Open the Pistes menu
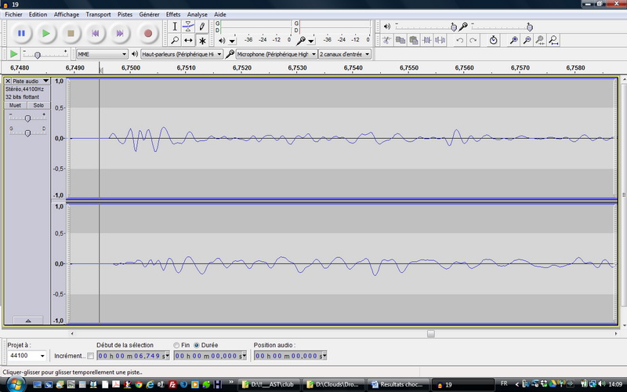 point(125,14)
